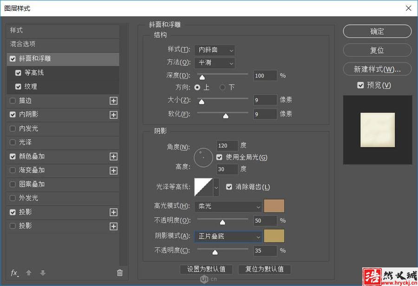Click 复位为默认值 button
Image resolution: width=418 pixels, height=286 pixels.
pos(264,269)
